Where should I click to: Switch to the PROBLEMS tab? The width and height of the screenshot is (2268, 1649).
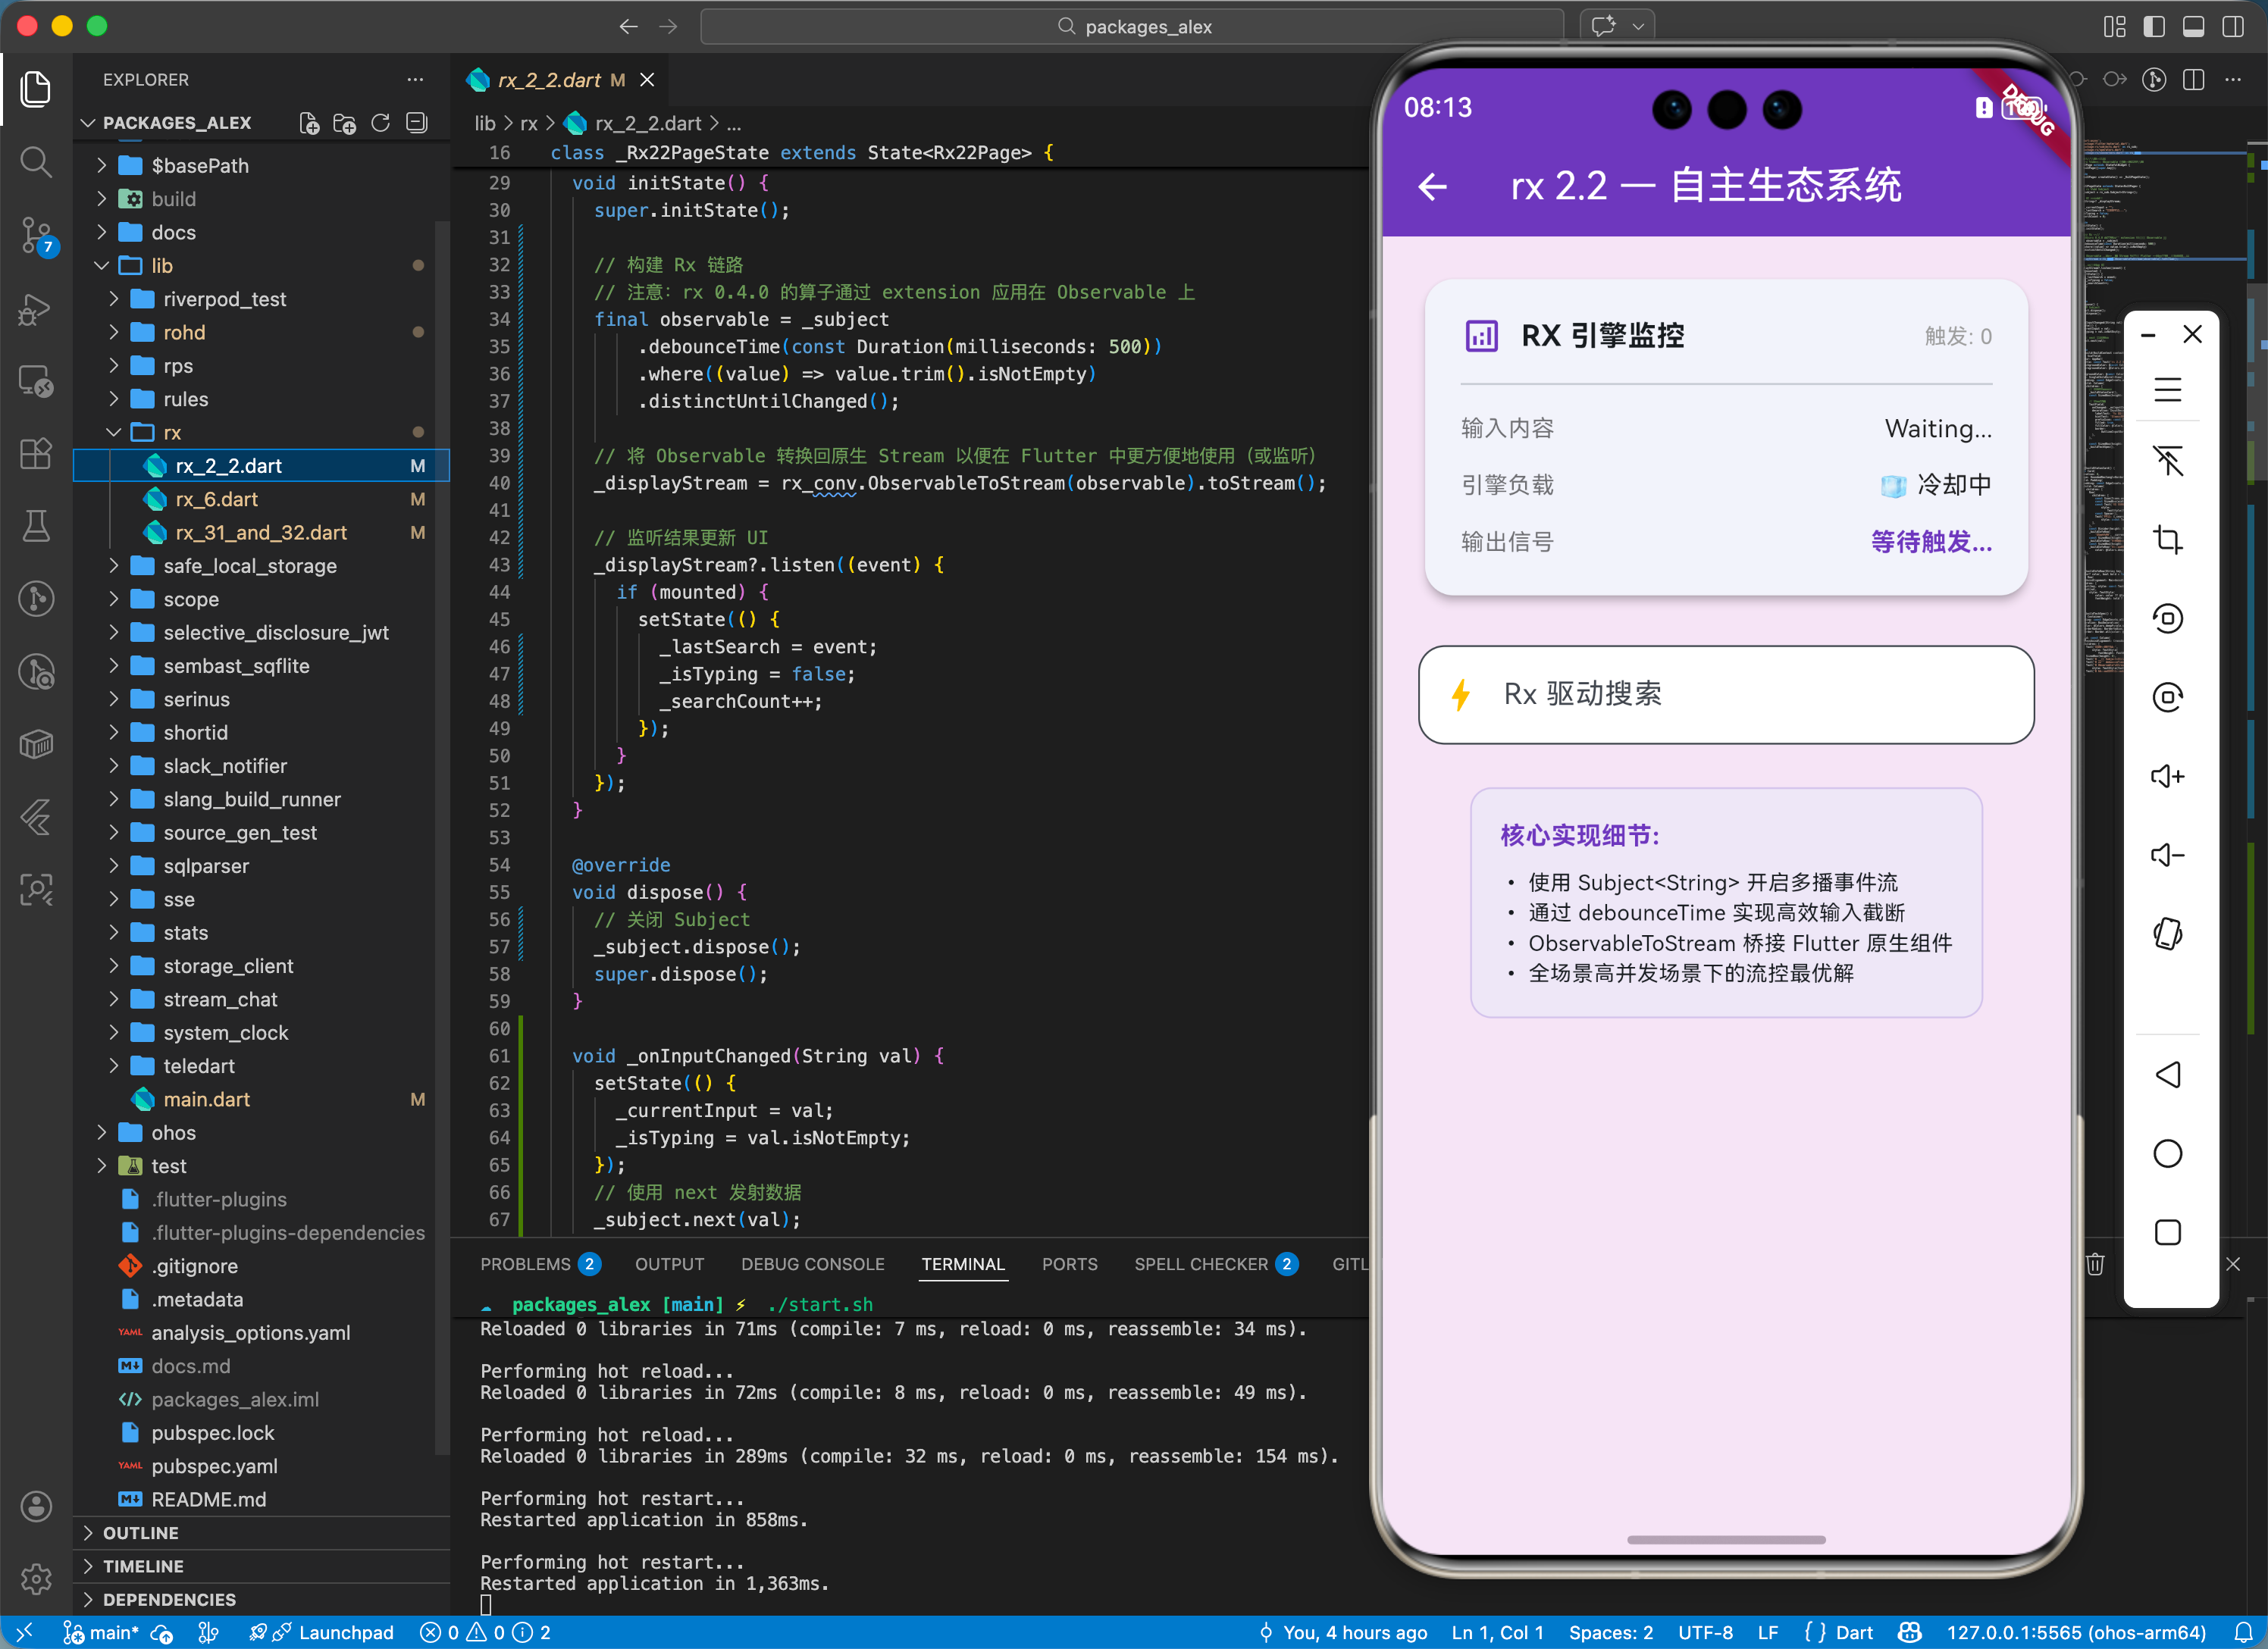(x=525, y=1264)
